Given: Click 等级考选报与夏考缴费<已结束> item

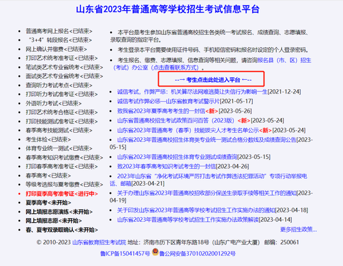Looking at the screenshot, I should (64, 184).
